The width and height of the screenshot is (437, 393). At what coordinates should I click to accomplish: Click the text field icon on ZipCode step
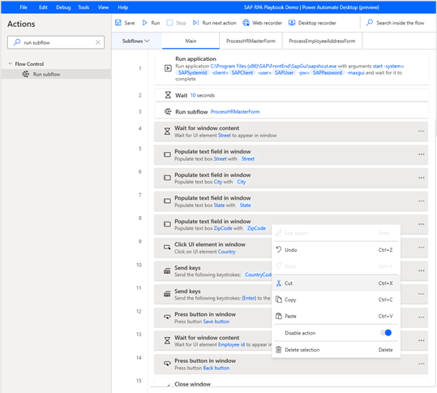tap(167, 224)
